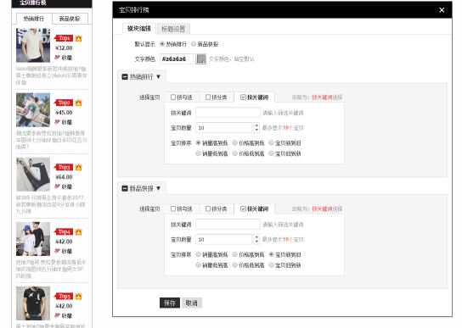Close the 宝贝排行榜 dialog
Viewport: 462px width, 328px height.
click(442, 10)
